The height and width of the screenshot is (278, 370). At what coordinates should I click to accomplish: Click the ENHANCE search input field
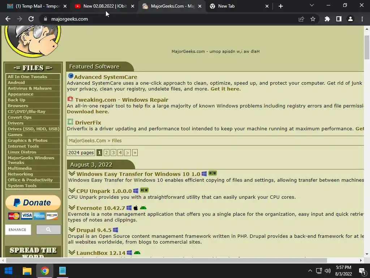click(18, 229)
